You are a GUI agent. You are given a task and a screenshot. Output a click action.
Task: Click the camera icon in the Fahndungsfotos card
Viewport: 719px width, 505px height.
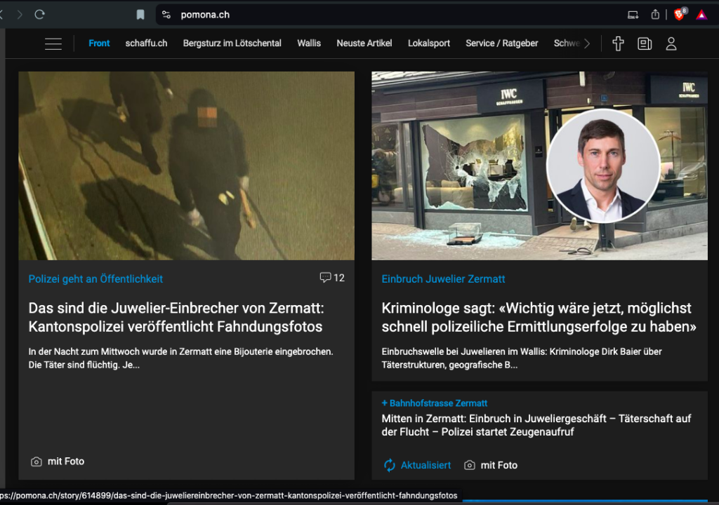tap(37, 462)
